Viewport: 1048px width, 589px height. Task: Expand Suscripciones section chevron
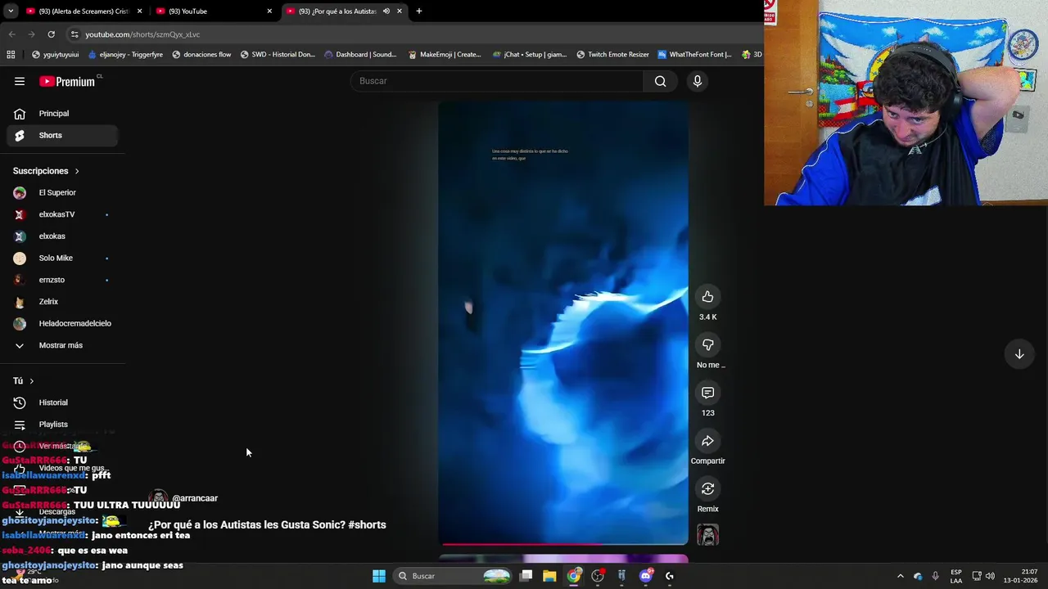coord(77,171)
